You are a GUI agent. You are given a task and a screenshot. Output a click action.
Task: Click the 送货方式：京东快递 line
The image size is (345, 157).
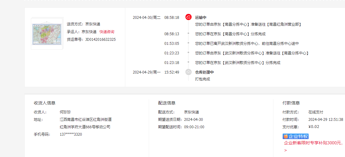coord(83,24)
